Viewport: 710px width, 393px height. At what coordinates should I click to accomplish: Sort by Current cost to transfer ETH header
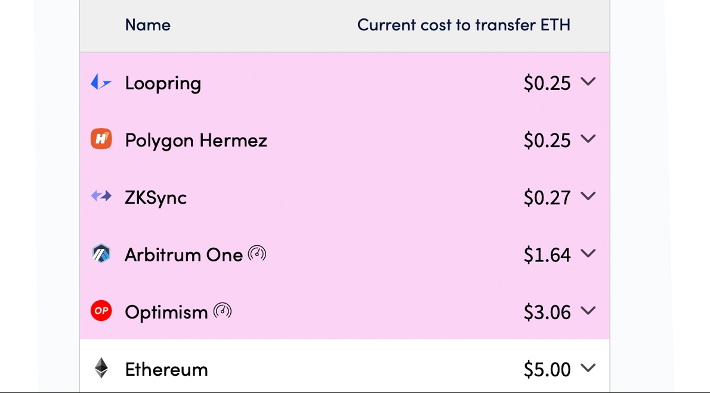464,25
